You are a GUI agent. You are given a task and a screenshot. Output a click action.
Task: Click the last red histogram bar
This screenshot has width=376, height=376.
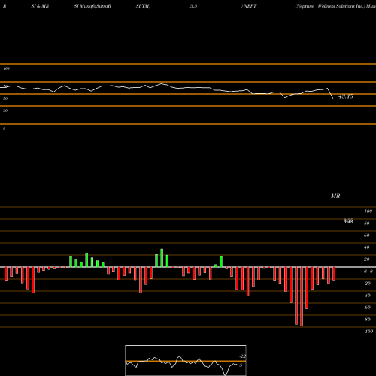coord(334,274)
